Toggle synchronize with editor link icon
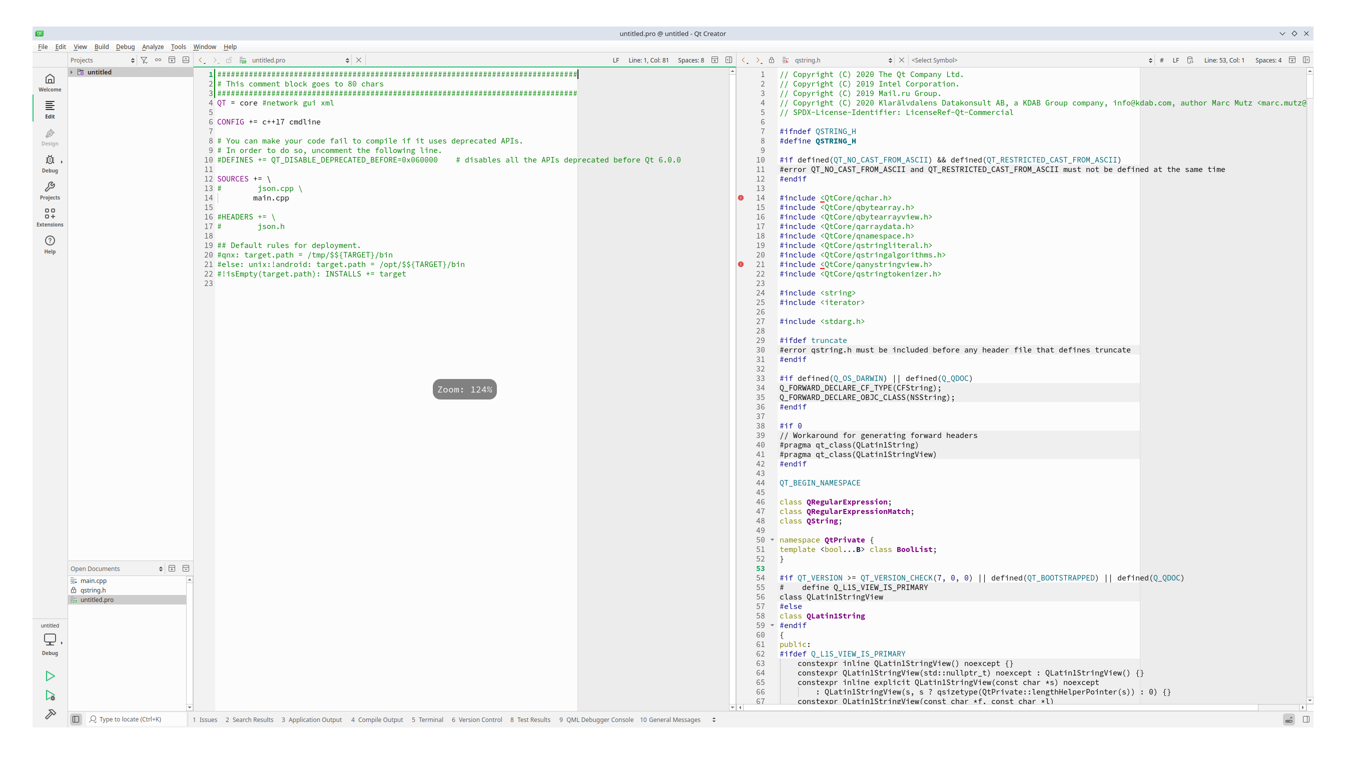 click(158, 60)
